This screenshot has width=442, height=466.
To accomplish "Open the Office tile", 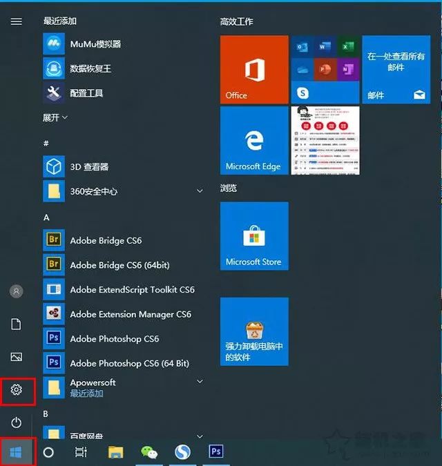I will click(x=254, y=70).
